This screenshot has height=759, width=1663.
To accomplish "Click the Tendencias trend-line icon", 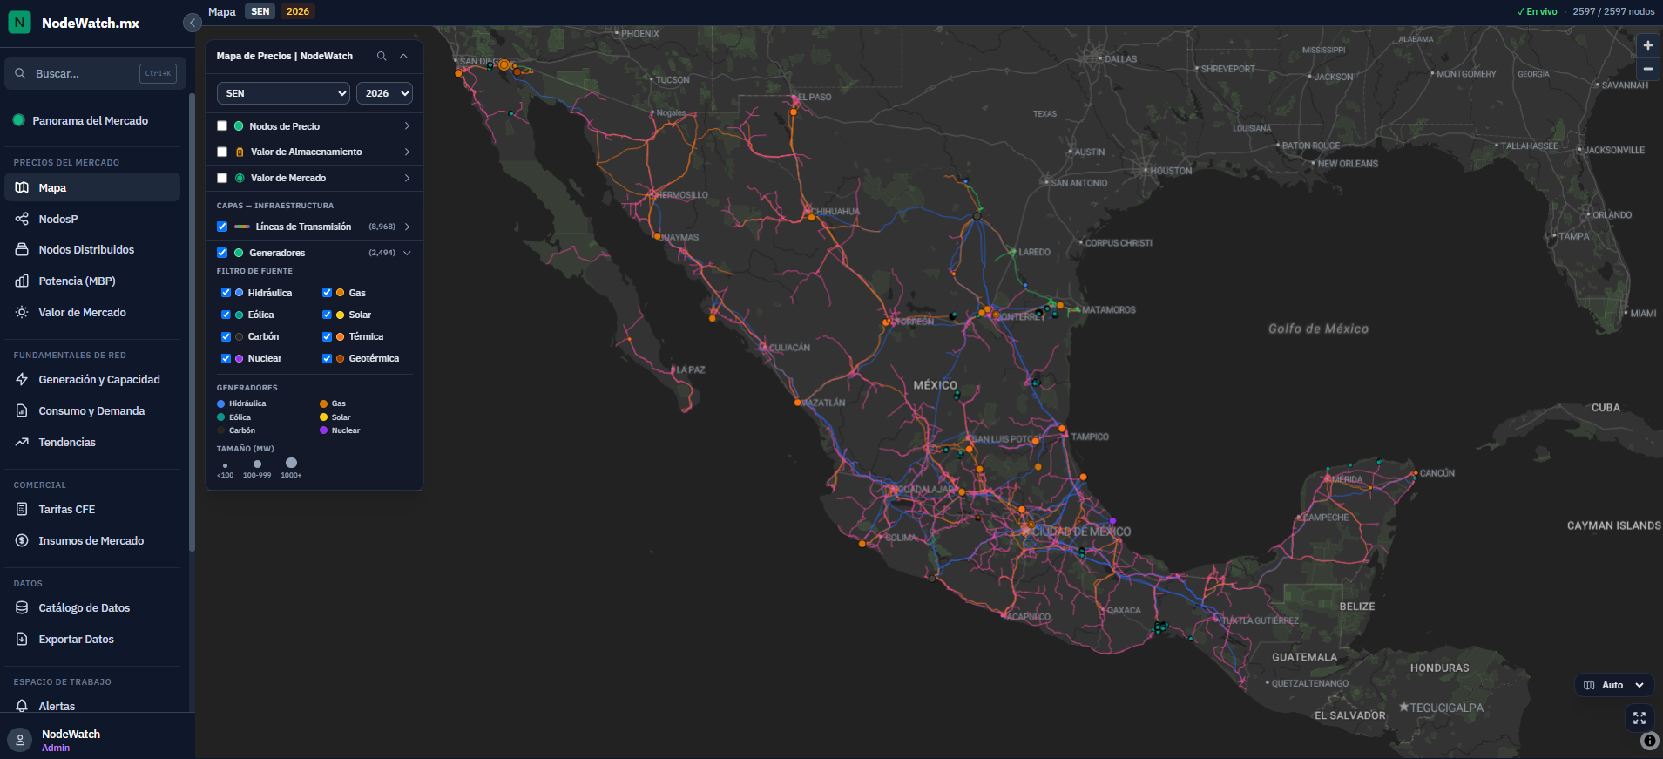I will tap(22, 442).
